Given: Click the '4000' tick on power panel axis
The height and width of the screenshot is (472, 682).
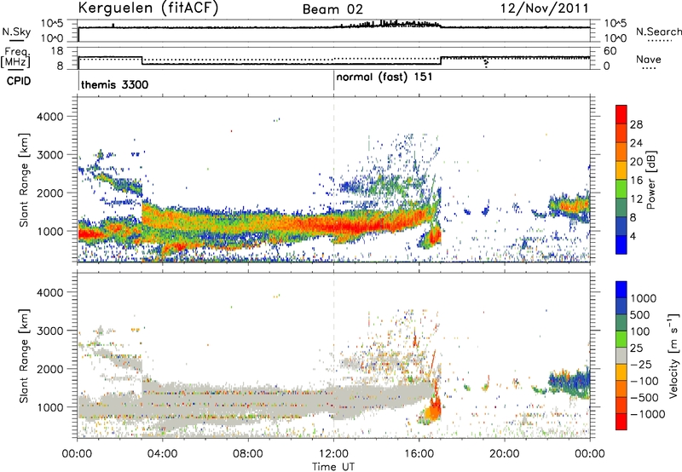Looking at the screenshot, I should [50, 117].
